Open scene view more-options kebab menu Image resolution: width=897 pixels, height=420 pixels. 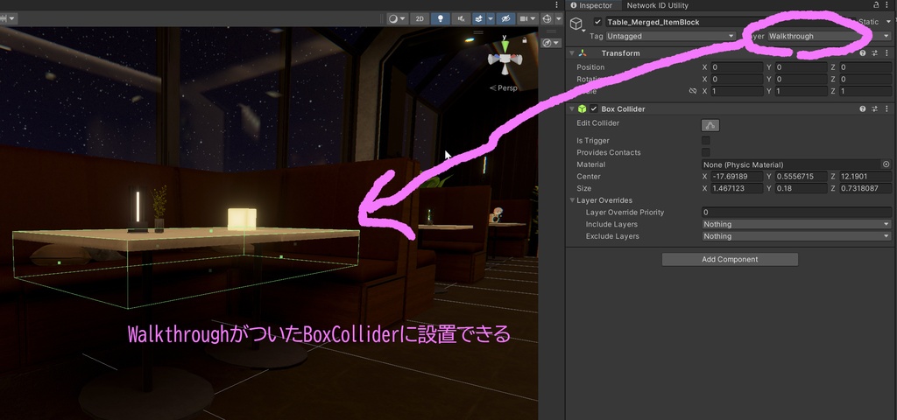click(556, 4)
